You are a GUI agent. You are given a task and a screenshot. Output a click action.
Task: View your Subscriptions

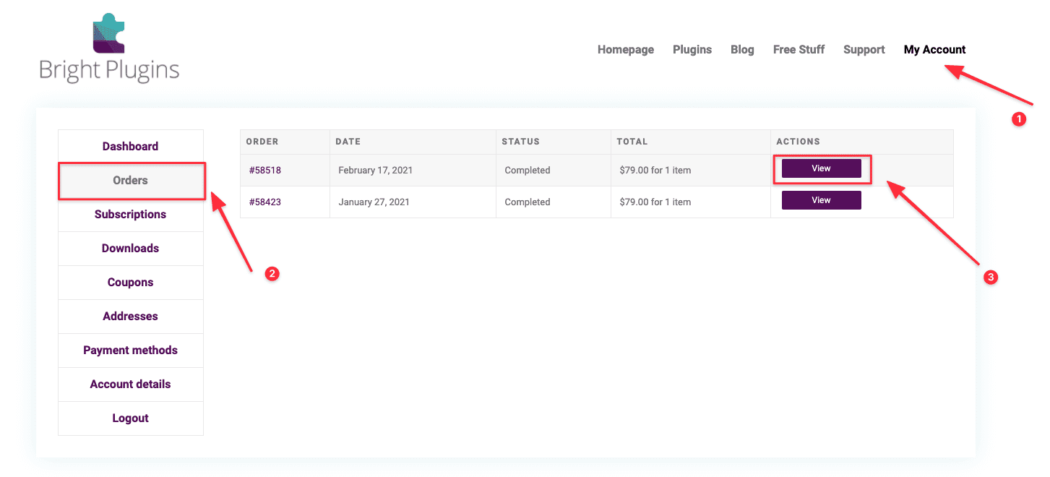click(130, 214)
